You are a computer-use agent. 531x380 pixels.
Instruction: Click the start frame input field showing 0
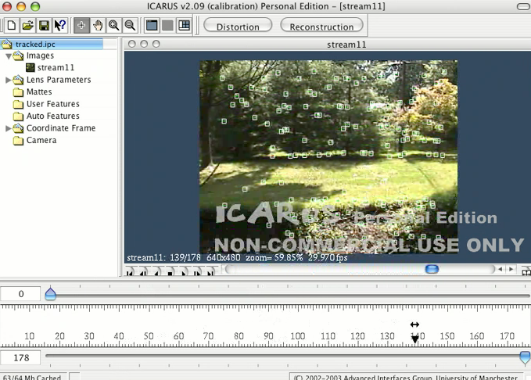click(x=20, y=294)
